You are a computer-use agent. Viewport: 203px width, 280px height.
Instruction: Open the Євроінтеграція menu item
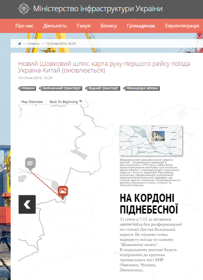182,26
